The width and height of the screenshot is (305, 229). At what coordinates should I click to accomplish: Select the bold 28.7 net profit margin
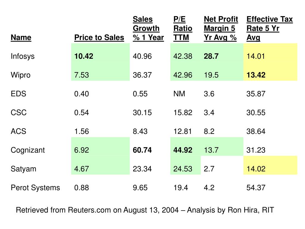(x=211, y=56)
